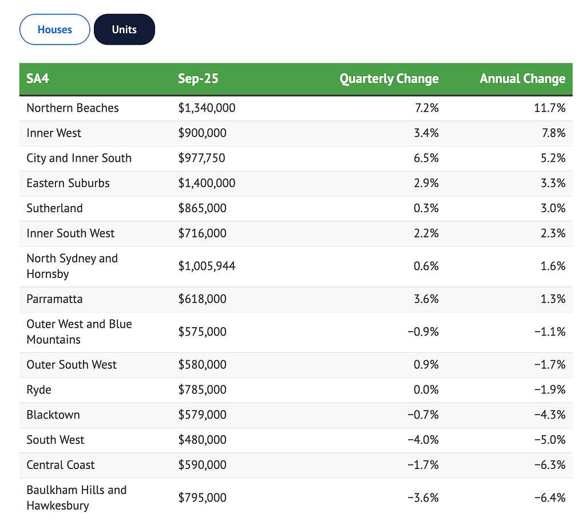This screenshot has height=529, width=586.
Task: Select the Units tab
Action: [x=124, y=30]
